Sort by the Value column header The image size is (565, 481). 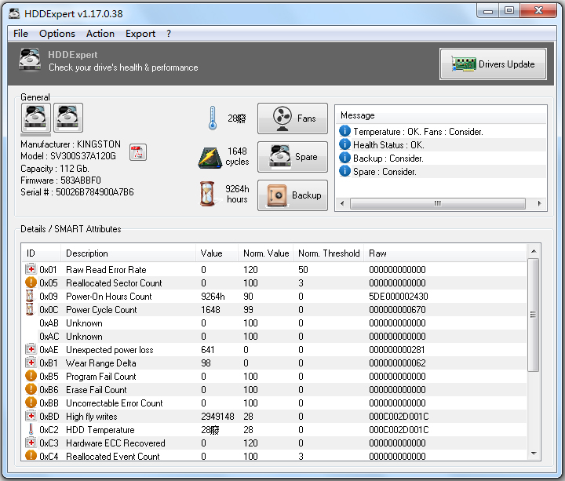pyautogui.click(x=217, y=253)
